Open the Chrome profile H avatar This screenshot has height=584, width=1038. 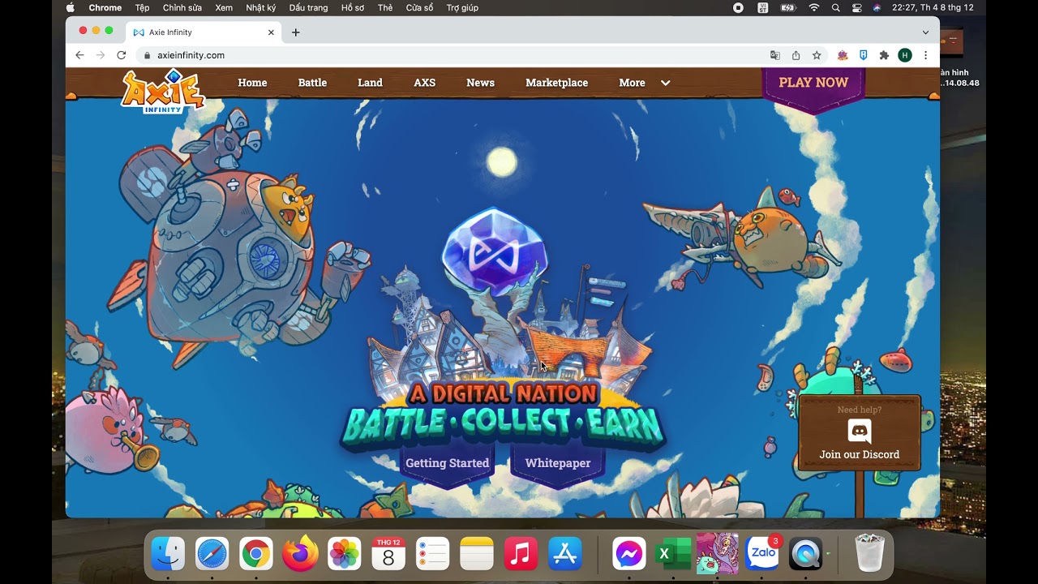coord(905,55)
